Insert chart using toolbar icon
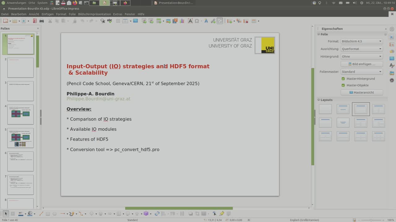The height and width of the screenshot is (222, 396). point(182,21)
